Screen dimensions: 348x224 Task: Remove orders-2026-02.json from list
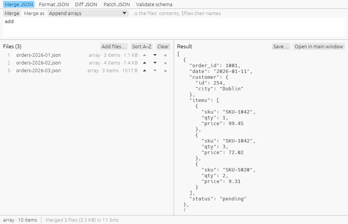pyautogui.click(x=165, y=63)
